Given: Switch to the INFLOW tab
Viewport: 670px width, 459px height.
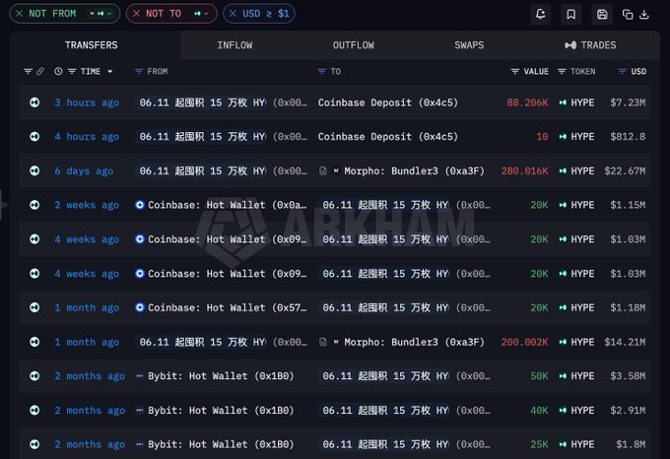Looking at the screenshot, I should click(234, 45).
